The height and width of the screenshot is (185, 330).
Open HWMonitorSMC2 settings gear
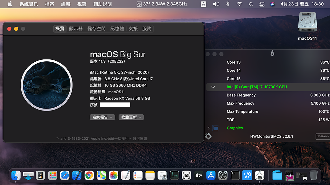(209, 136)
